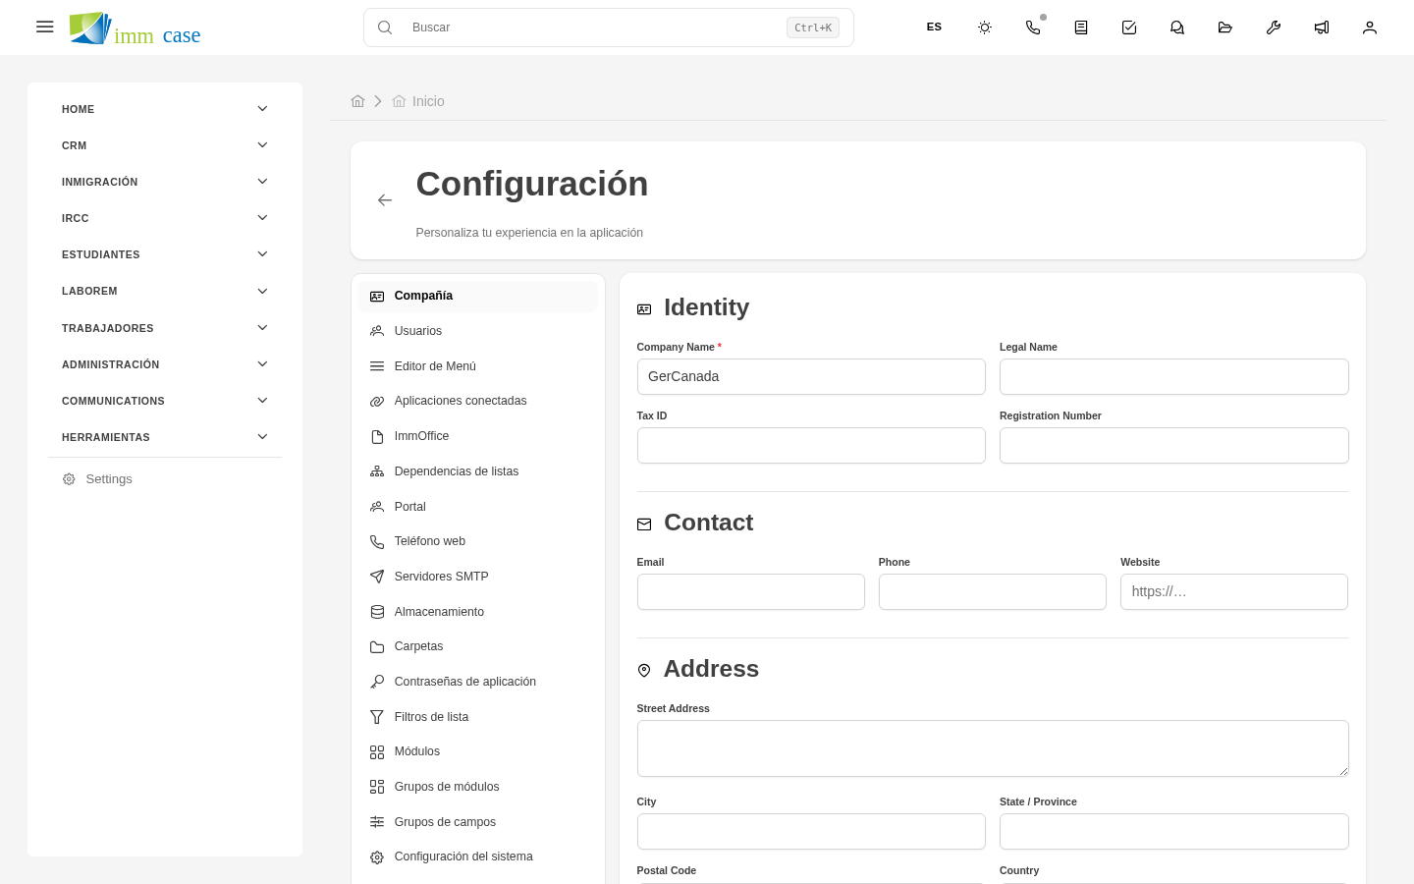Open Configuración del sistema section
The image size is (1414, 884).
[478, 856]
